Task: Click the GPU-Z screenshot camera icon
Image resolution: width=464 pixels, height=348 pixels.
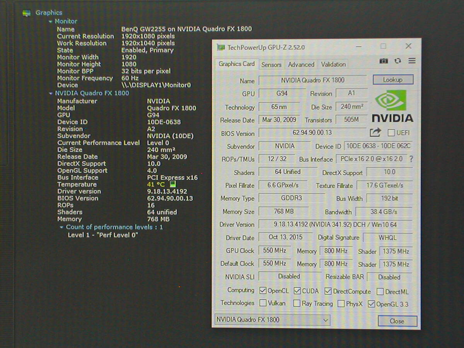Action: click(384, 61)
